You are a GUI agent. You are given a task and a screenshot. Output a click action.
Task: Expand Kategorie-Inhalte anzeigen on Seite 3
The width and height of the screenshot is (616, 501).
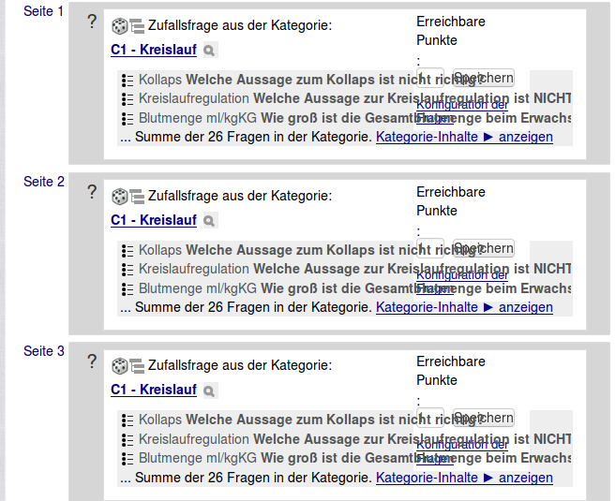tap(464, 478)
